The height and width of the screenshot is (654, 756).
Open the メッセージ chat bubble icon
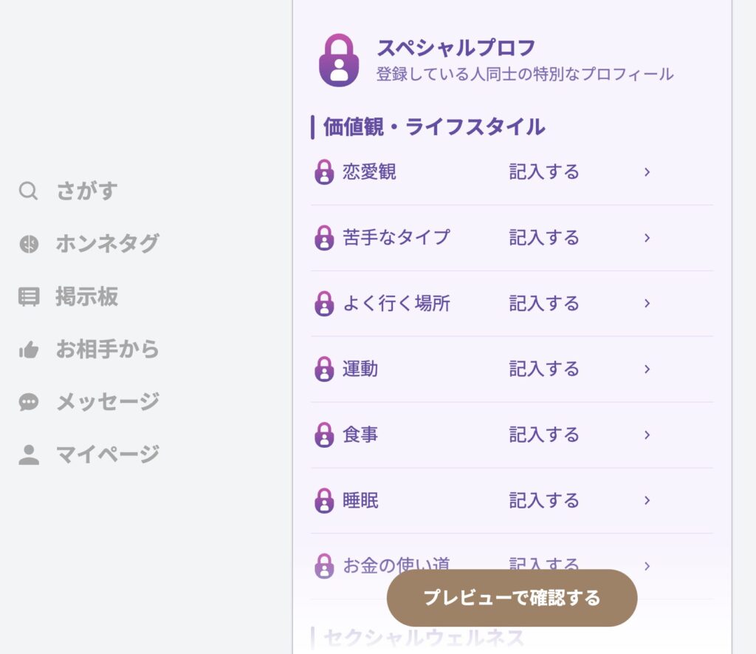[x=28, y=401]
